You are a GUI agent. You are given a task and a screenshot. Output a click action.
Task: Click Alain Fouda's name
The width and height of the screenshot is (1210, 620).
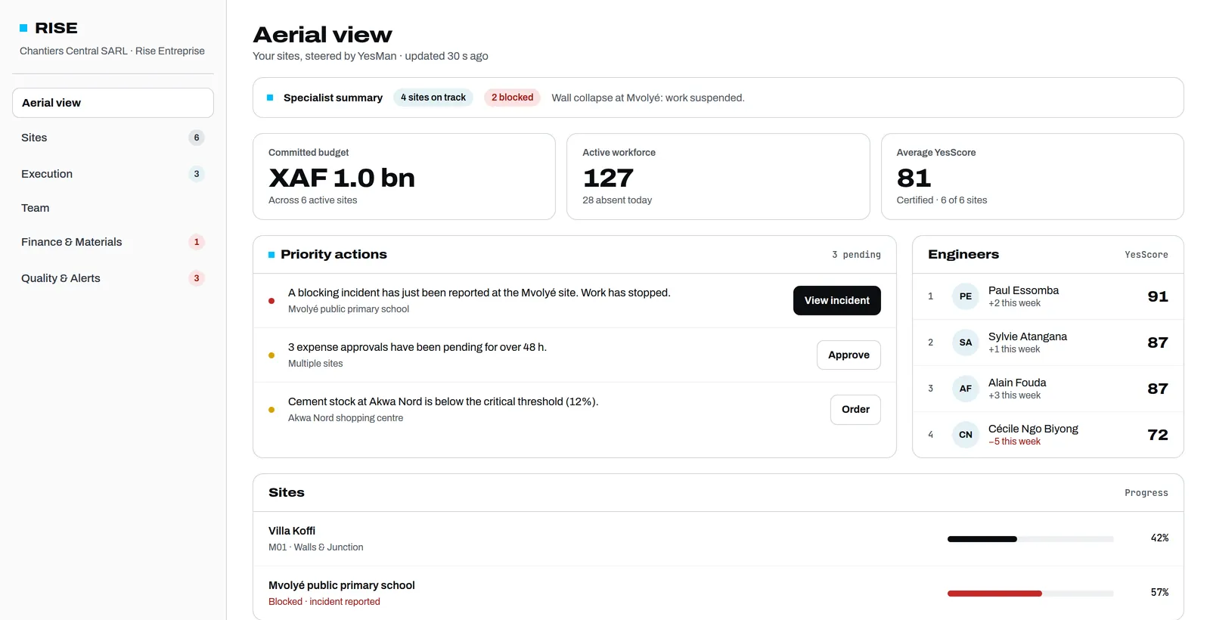[x=1017, y=383]
